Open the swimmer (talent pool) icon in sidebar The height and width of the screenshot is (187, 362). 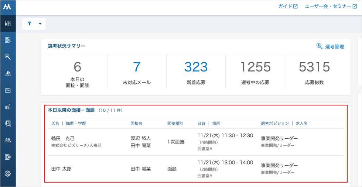[8, 73]
